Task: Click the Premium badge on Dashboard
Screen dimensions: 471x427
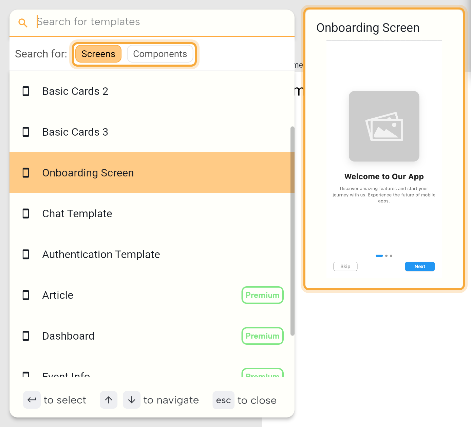Action: tap(263, 336)
